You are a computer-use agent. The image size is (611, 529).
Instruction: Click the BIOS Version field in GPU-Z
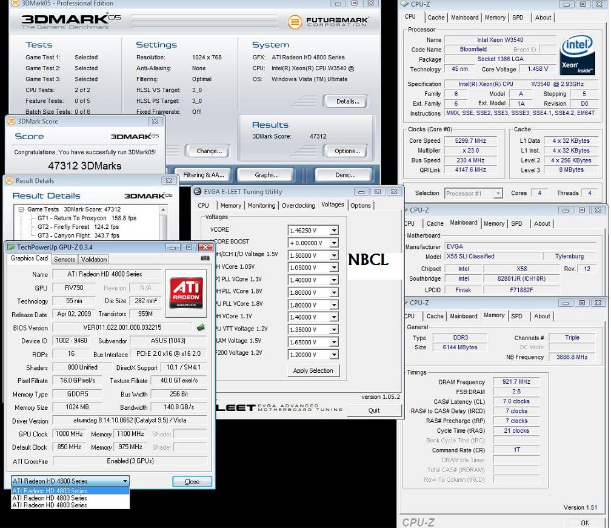pos(122,328)
